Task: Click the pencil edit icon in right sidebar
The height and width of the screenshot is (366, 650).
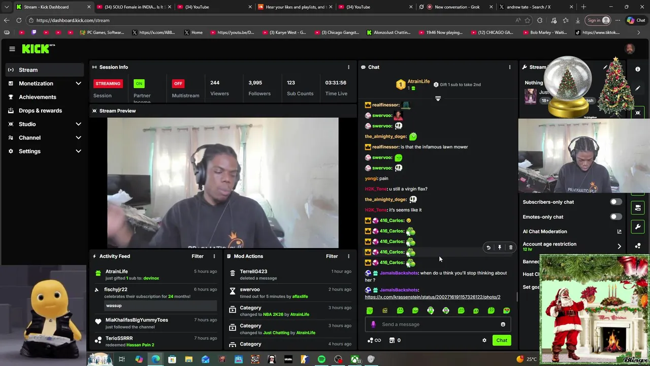Action: coord(638,88)
